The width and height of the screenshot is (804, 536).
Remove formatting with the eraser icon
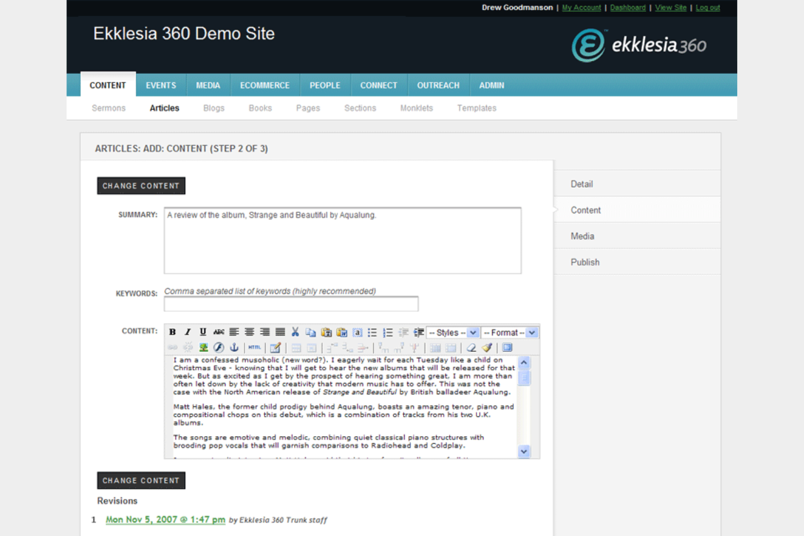click(x=471, y=348)
